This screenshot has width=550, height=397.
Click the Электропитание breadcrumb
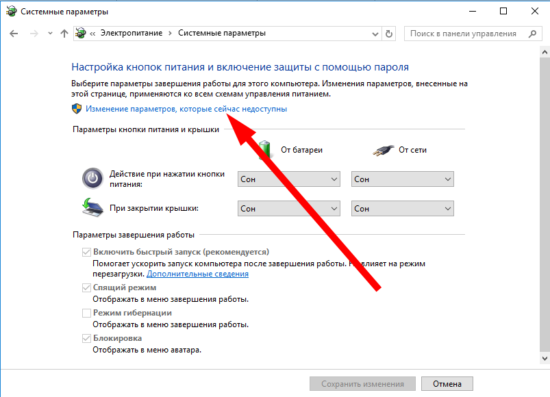(x=132, y=33)
